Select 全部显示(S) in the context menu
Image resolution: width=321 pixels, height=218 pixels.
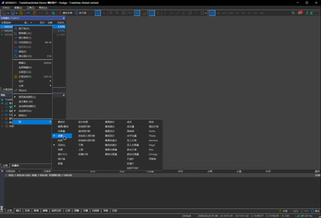tap(25, 72)
